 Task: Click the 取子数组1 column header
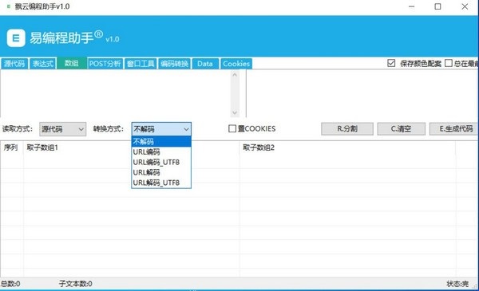(132, 147)
